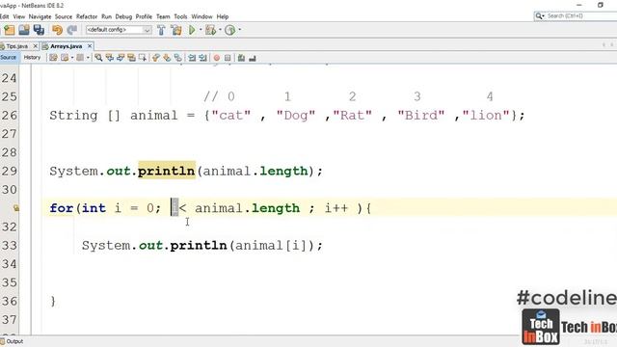The height and width of the screenshot is (347, 617).
Task: Find previous occurrence icon
Action: click(109, 58)
